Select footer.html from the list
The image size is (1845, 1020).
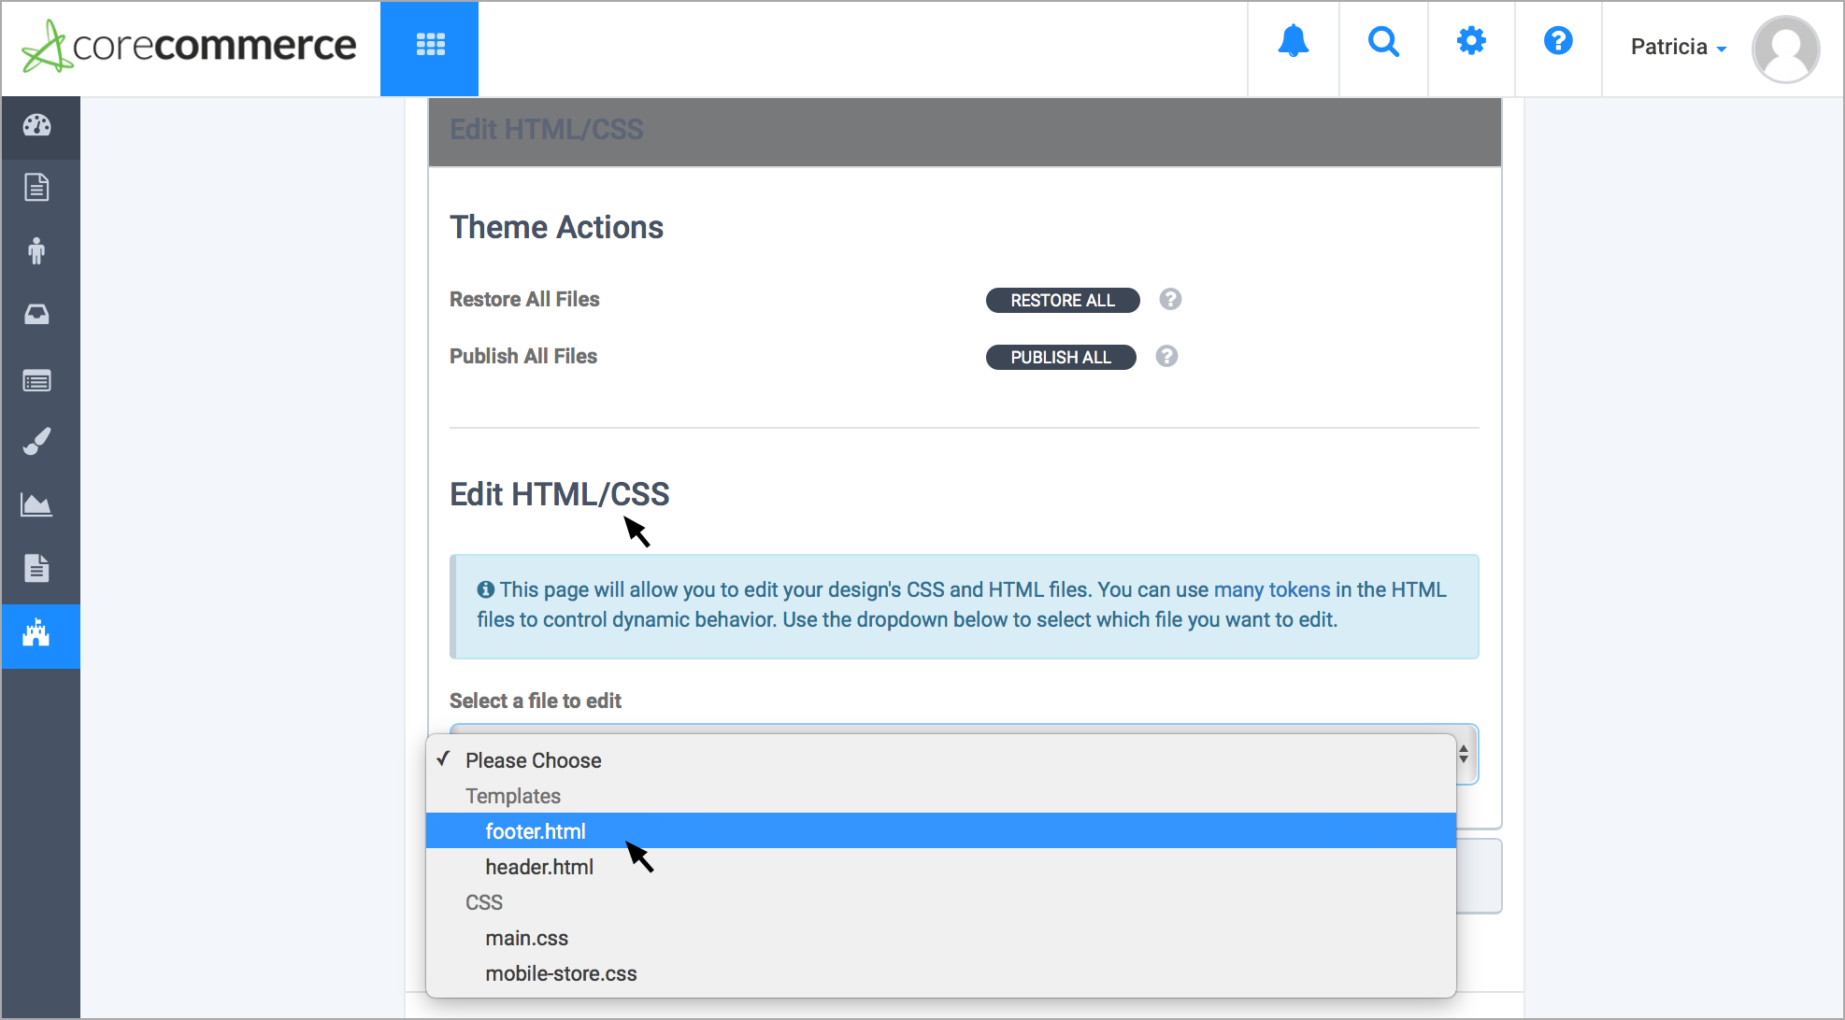pyautogui.click(x=941, y=830)
